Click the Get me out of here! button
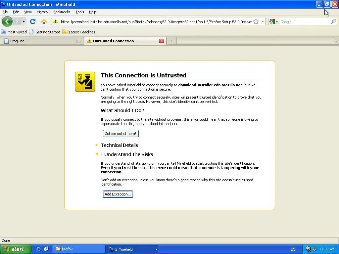This screenshot has width=339, height=254. [121, 134]
